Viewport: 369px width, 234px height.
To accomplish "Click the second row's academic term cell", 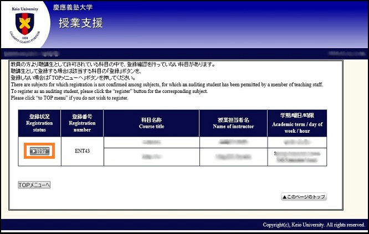I will coord(296,157).
